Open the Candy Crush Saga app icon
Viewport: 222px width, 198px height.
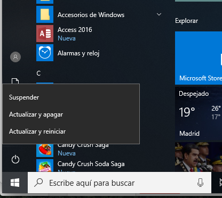(x=45, y=151)
